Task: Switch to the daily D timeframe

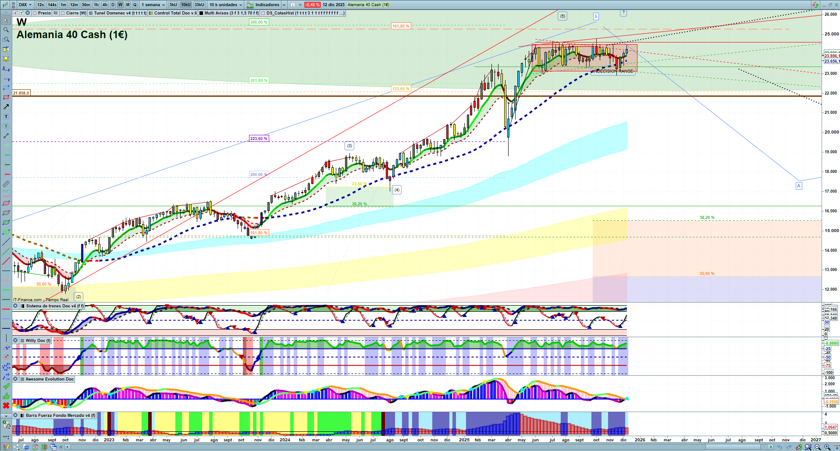Action: (x=113, y=5)
